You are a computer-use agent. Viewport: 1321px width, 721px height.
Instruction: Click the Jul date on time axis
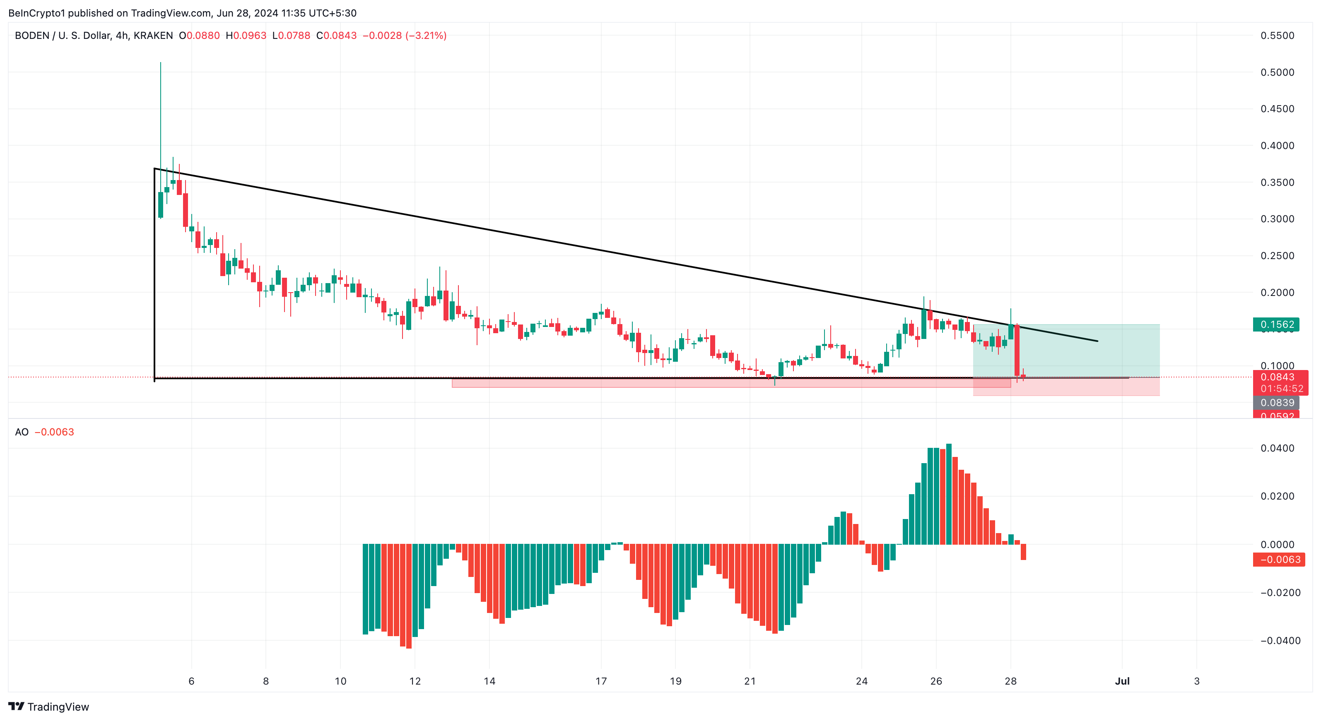click(x=1122, y=681)
